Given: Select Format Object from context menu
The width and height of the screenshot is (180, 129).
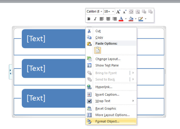Looking at the screenshot, I should 107,122.
